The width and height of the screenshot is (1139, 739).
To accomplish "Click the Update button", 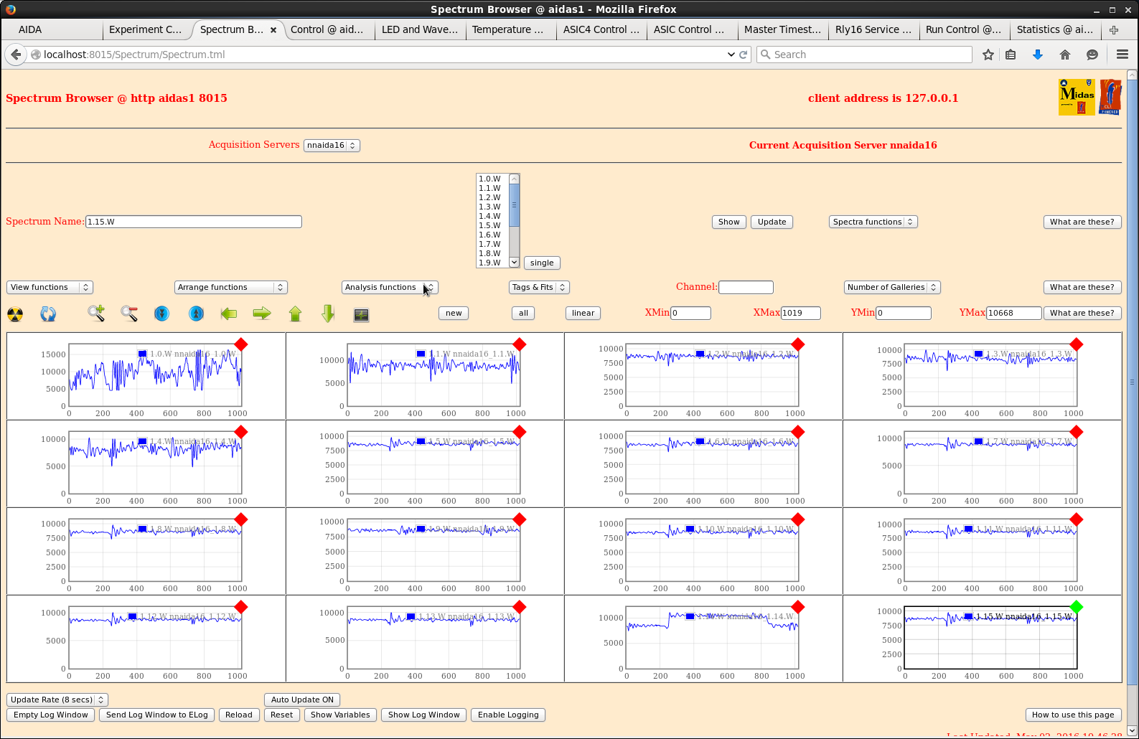I will coord(772,222).
